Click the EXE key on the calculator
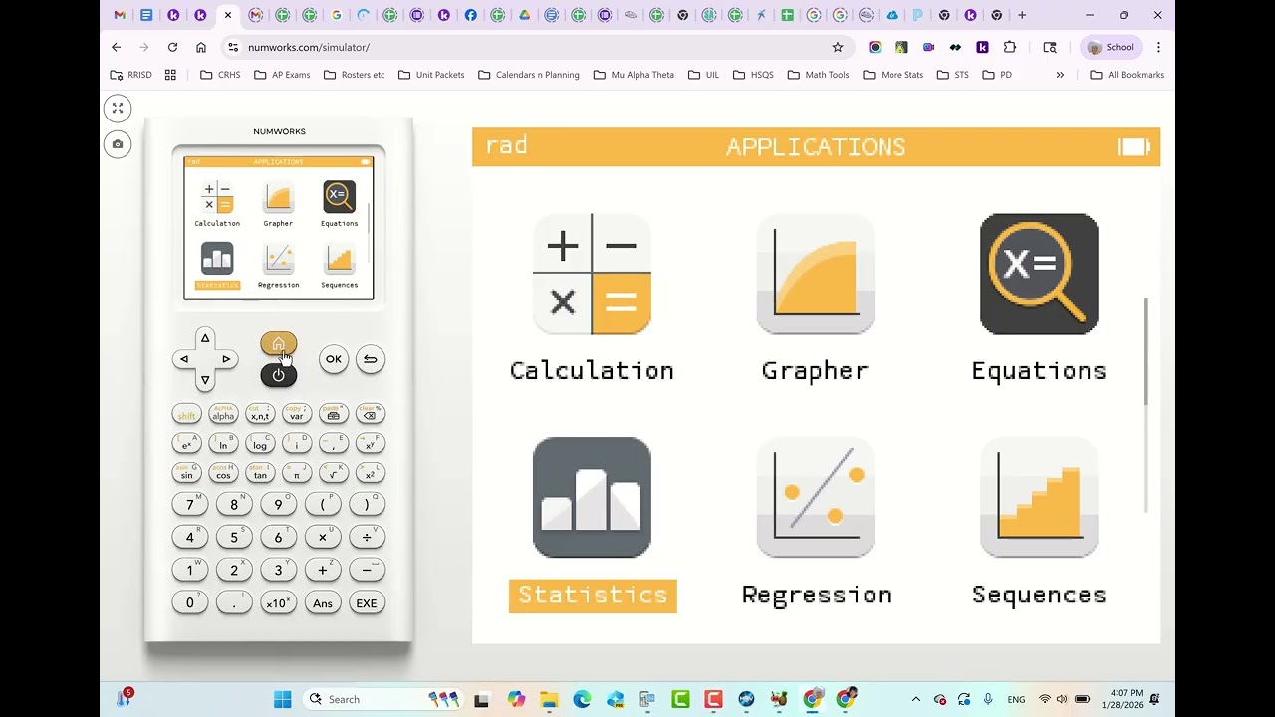Image resolution: width=1275 pixels, height=717 pixels. tap(367, 603)
